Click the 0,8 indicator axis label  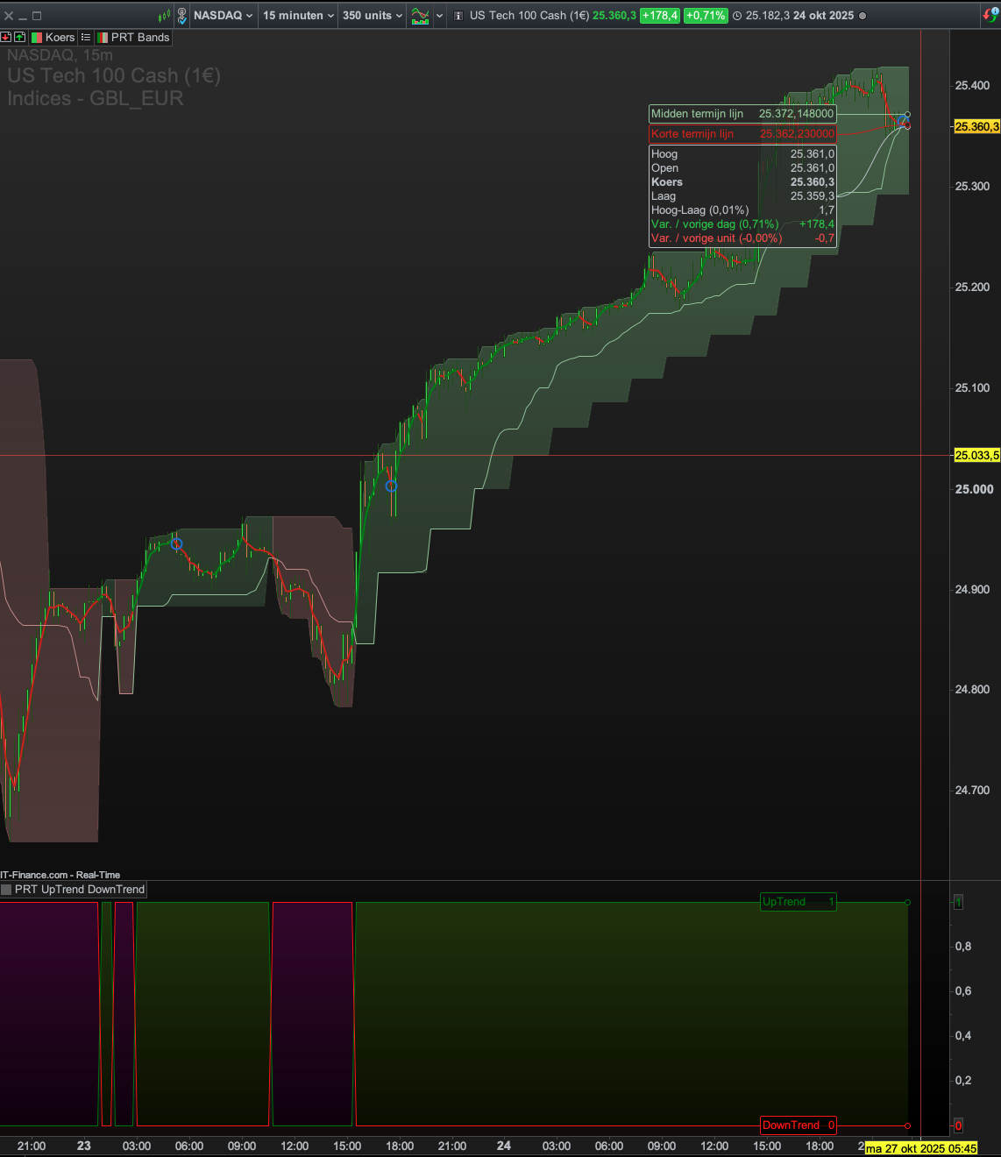tap(963, 947)
